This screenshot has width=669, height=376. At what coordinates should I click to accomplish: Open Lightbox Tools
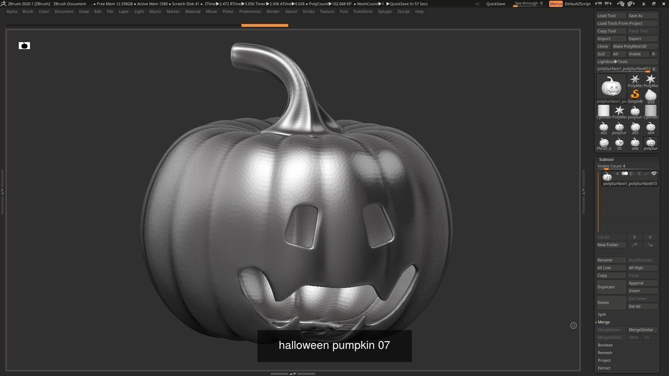point(627,62)
